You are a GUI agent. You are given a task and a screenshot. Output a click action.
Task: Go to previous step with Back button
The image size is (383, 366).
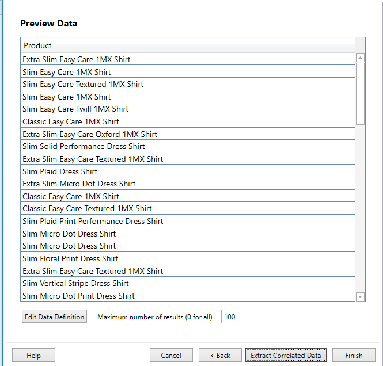(x=220, y=356)
